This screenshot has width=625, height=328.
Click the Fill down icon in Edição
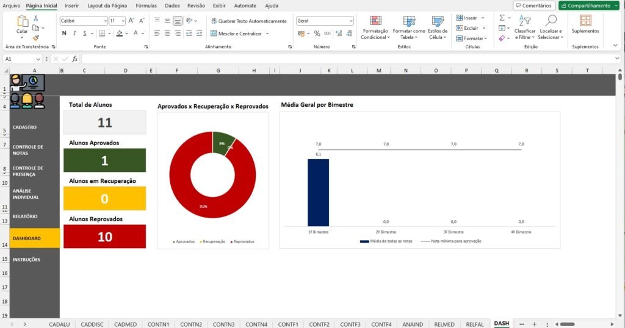pyautogui.click(x=502, y=28)
